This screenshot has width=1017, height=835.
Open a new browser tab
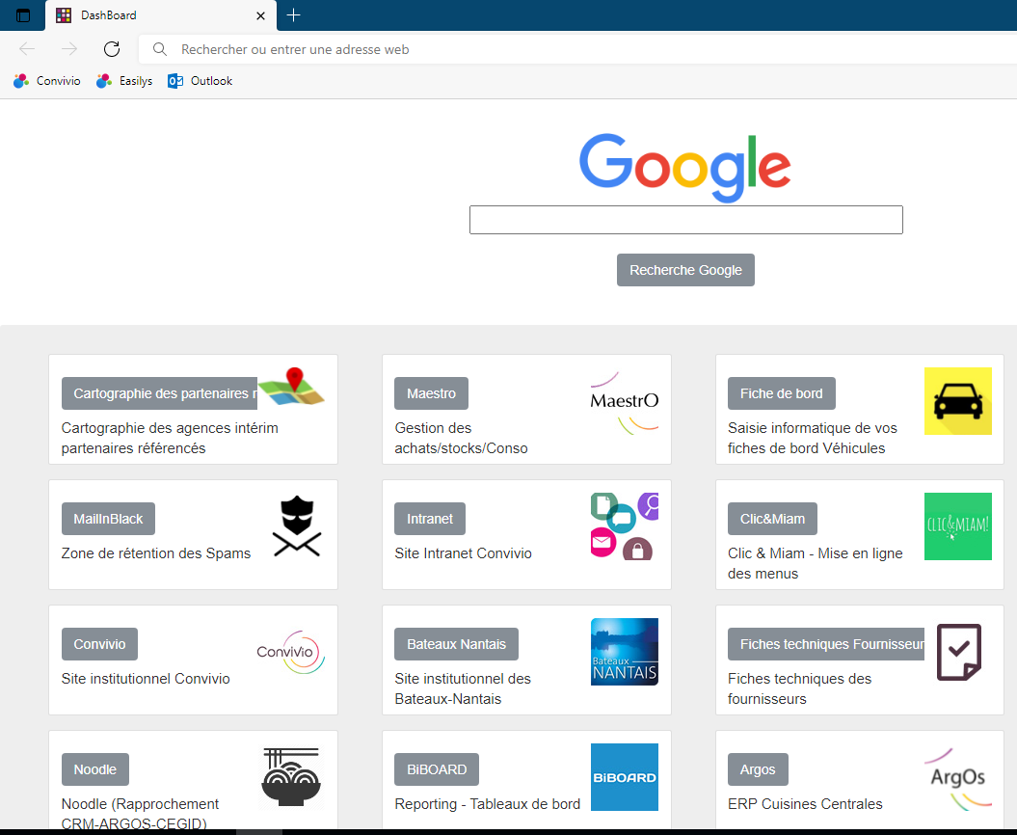tap(293, 14)
